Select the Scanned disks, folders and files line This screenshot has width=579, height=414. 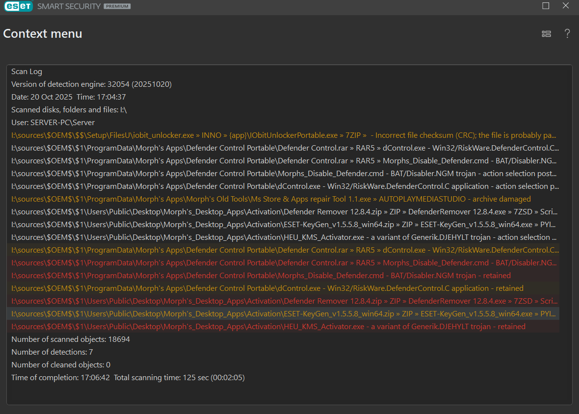[x=69, y=110]
